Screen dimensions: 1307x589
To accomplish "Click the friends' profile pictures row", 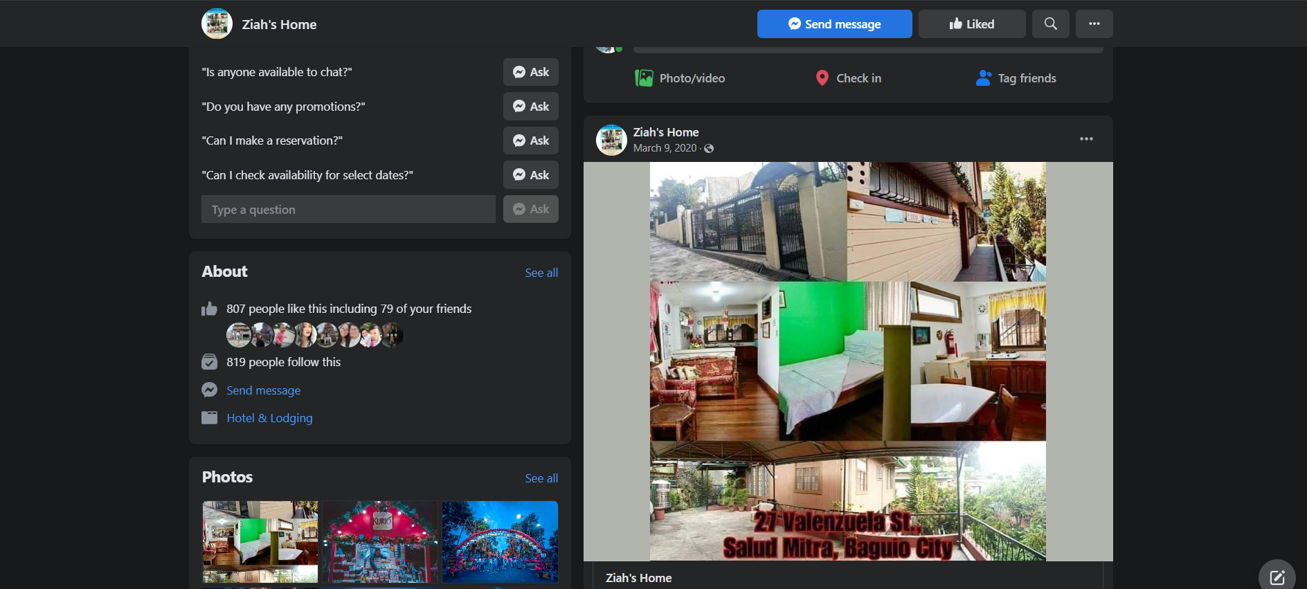I will (x=315, y=335).
